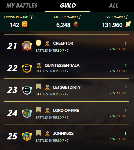The image size is (134, 150).
Task: Open LORD-OF-FIRE's player name link
Action: 66,110
